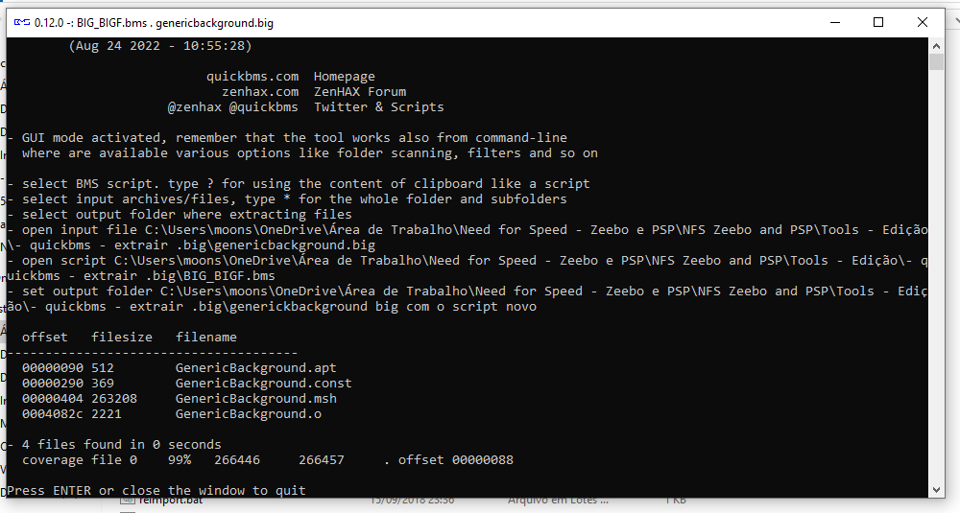This screenshot has height=513, width=960.
Task: Click the empty scrollbar track below the thumb
Action: click(937, 288)
